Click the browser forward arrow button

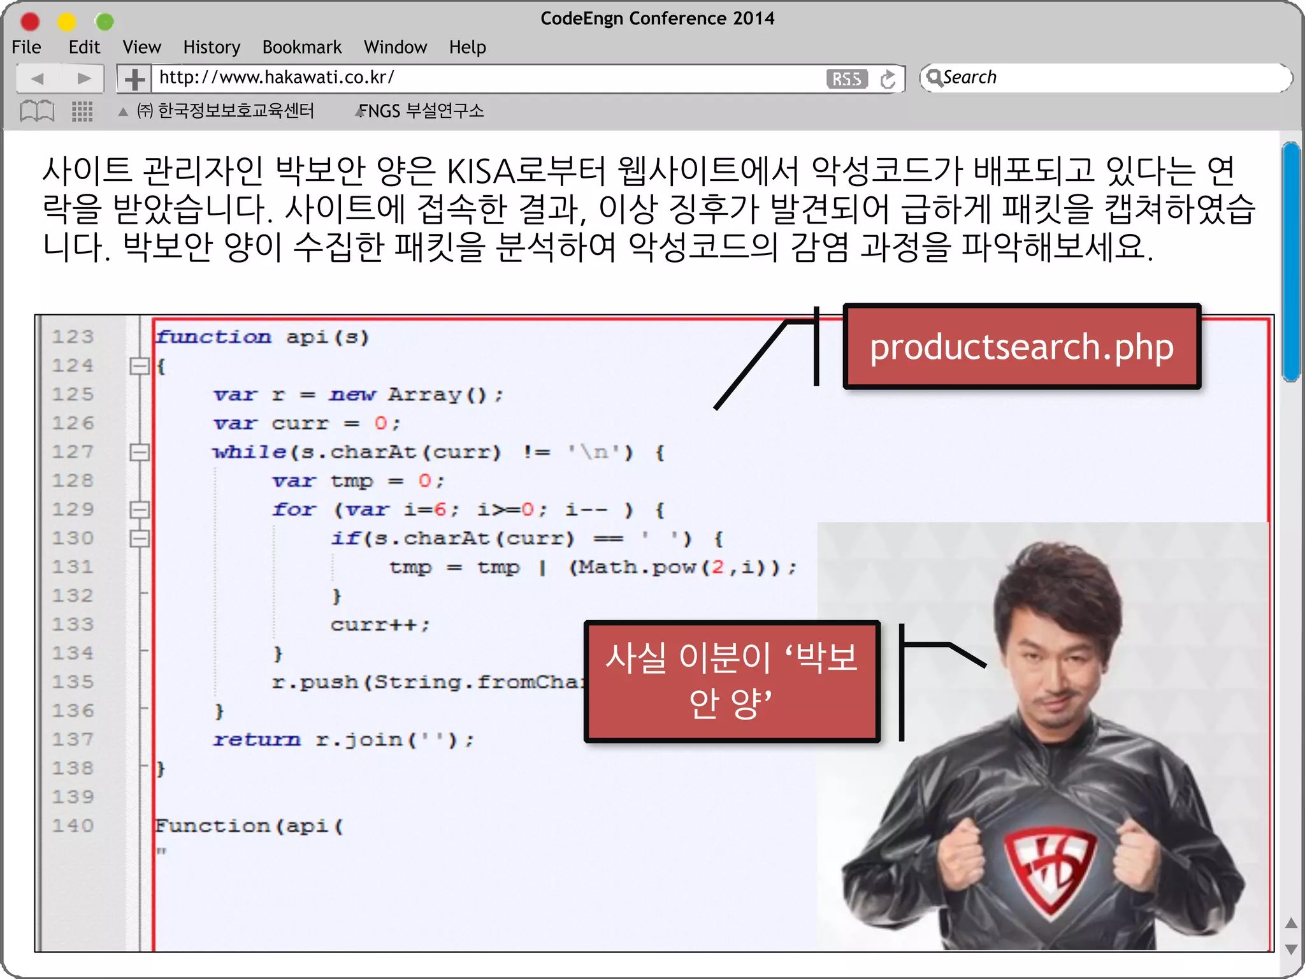[x=83, y=78]
